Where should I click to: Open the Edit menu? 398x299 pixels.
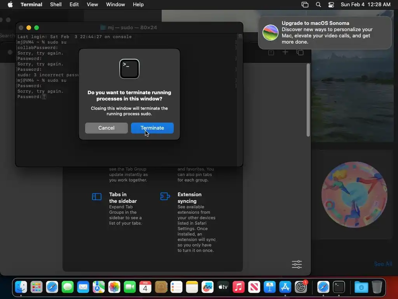click(x=74, y=5)
